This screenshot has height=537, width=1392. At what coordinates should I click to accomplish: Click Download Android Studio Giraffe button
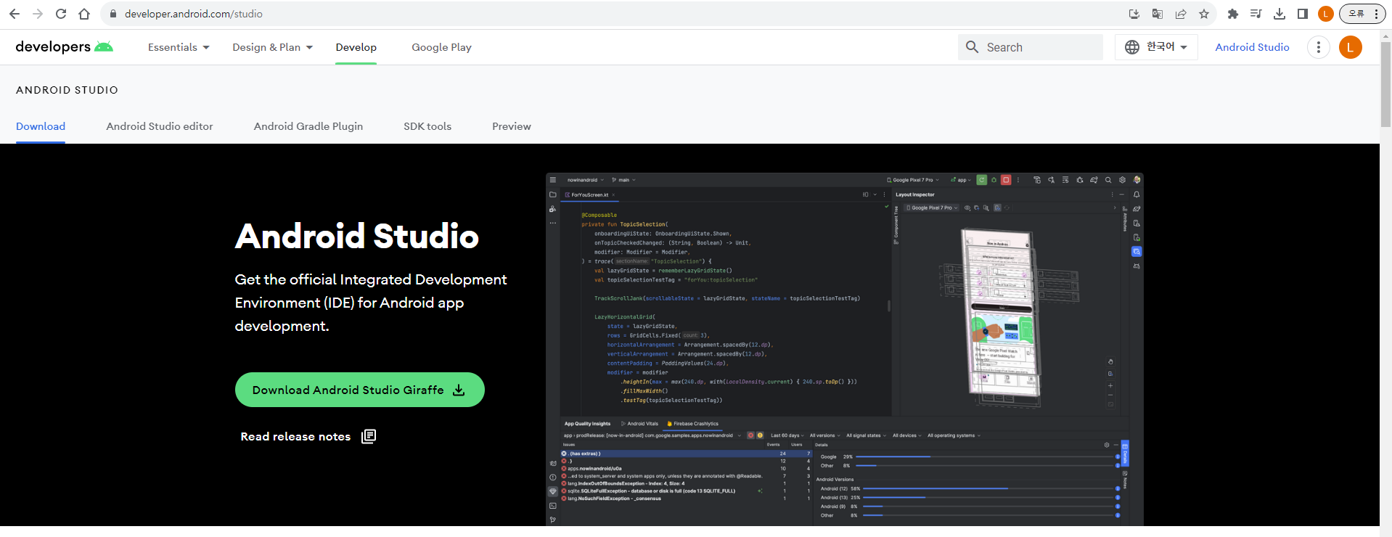coord(359,390)
